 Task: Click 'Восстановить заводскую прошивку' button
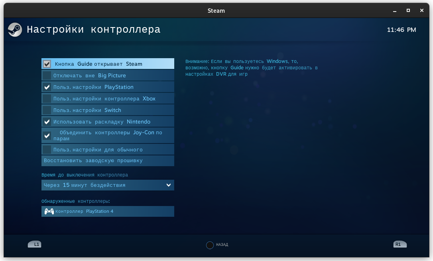[108, 161]
